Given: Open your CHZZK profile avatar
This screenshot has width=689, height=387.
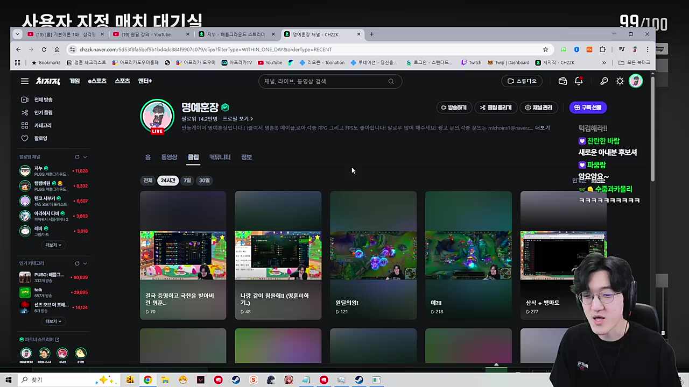Looking at the screenshot, I should [x=636, y=81].
